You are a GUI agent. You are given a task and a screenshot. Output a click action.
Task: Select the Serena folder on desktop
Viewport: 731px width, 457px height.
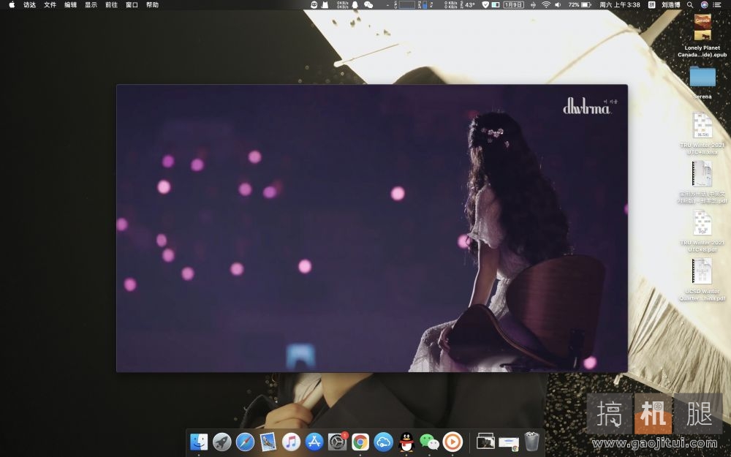point(702,83)
